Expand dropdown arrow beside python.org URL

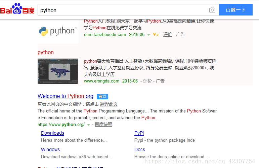coord(89,125)
